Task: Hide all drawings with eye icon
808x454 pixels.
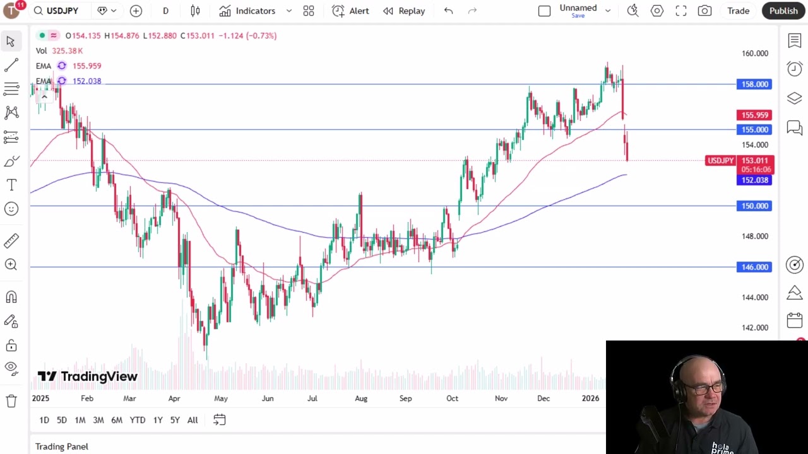Action: 11,368
